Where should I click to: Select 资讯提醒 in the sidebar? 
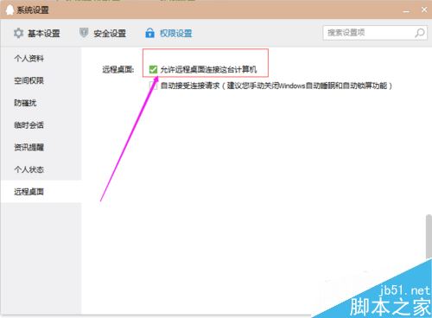pos(41,147)
